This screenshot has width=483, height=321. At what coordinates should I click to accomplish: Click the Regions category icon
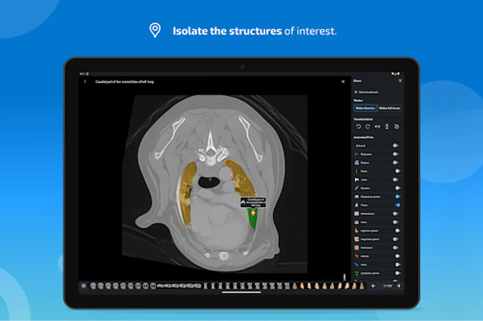click(x=356, y=163)
